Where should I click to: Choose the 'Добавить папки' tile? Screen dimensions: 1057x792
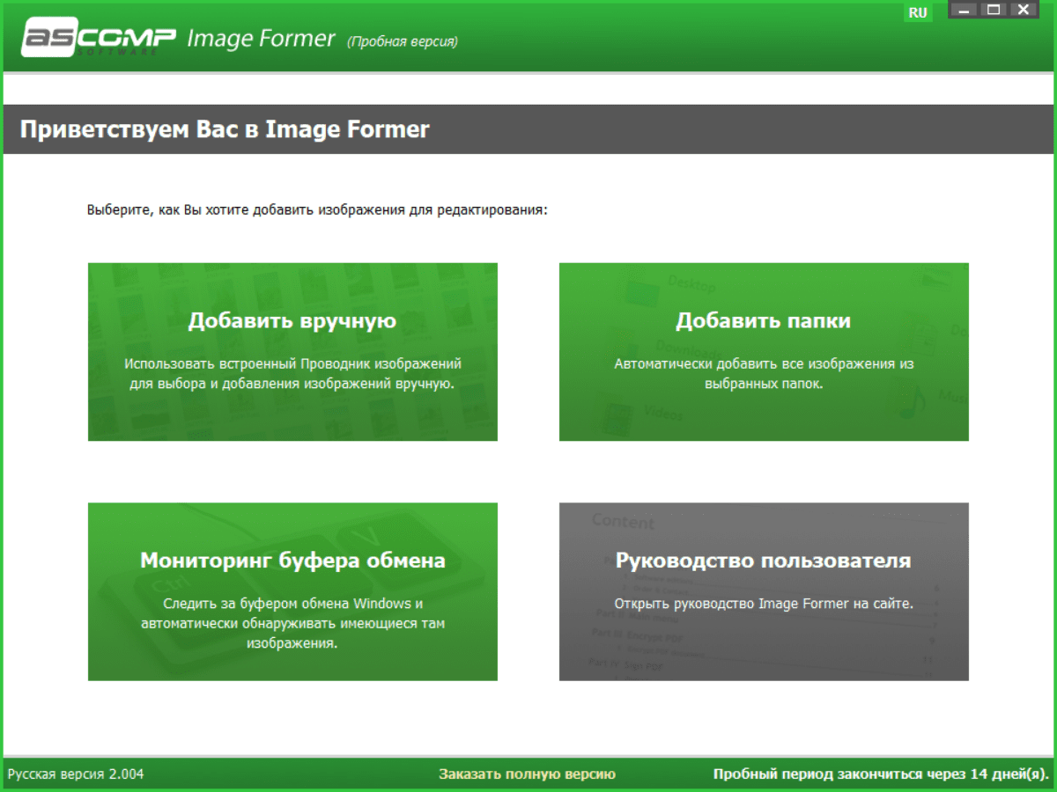764,352
